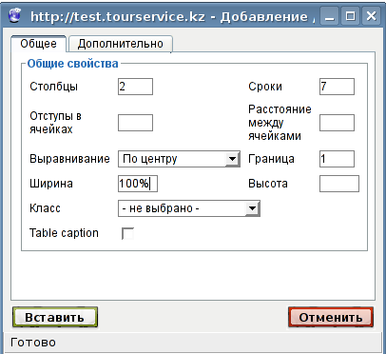
Task: Click the Отменить button
Action: (x=331, y=317)
